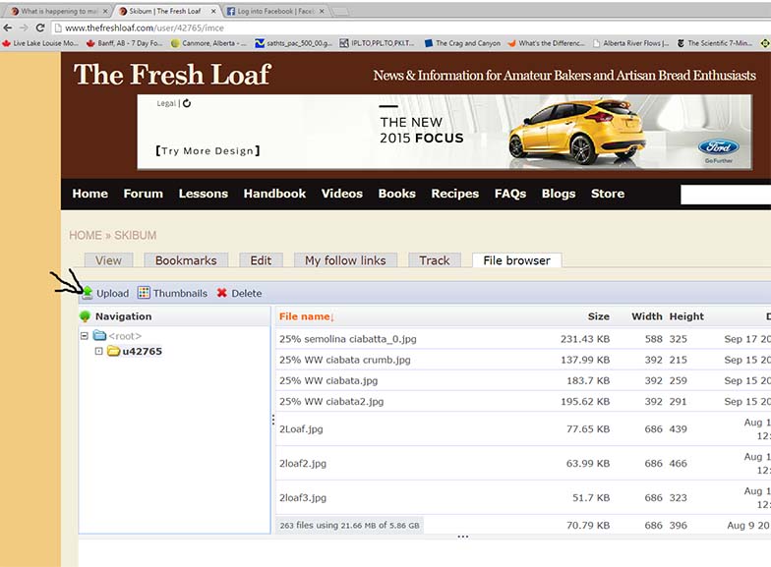Click the Upload icon in file browser
This screenshot has height=567, width=771.
tap(88, 293)
